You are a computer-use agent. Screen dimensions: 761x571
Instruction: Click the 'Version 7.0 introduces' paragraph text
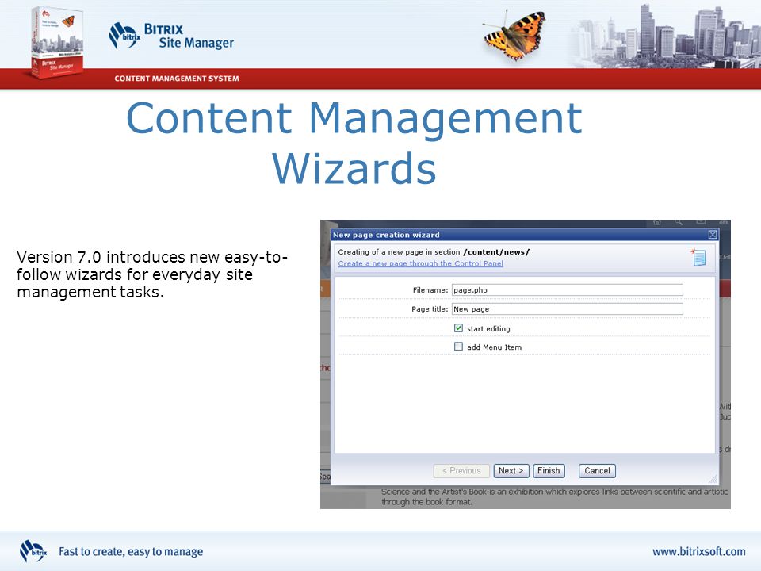click(x=152, y=274)
